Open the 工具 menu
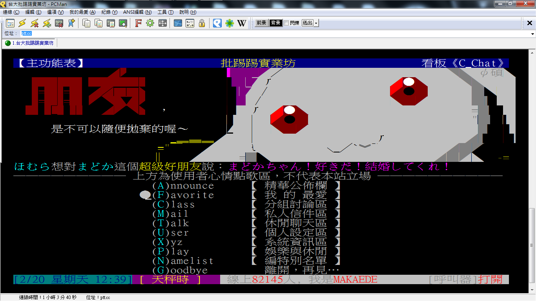The width and height of the screenshot is (536, 301). tap(166, 12)
